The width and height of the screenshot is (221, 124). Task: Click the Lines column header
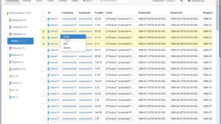109,13
